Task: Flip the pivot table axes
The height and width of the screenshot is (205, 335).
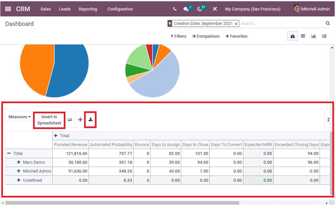Action: (x=70, y=120)
